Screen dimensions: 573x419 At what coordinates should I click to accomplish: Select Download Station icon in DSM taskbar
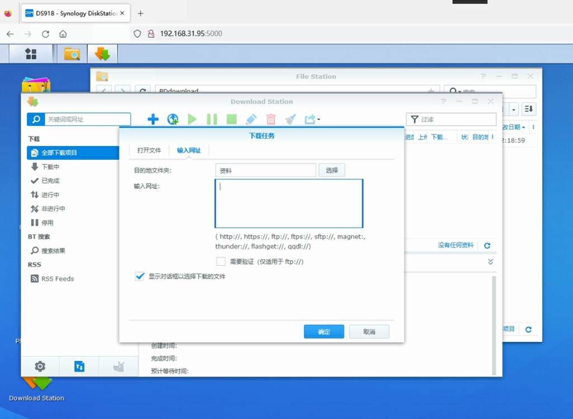[102, 54]
